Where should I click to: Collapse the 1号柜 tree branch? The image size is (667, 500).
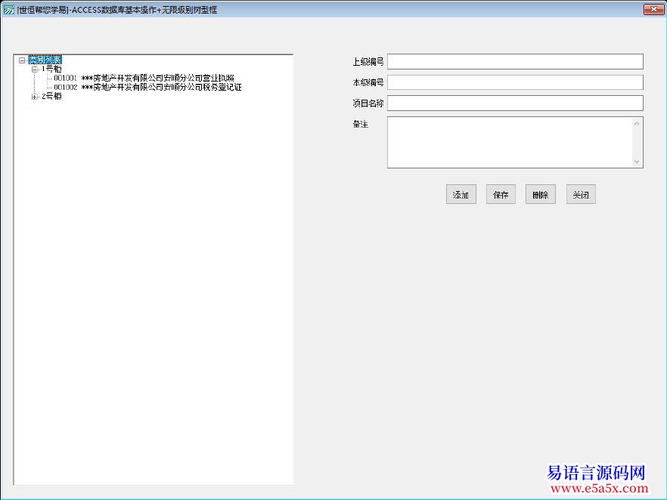point(35,69)
